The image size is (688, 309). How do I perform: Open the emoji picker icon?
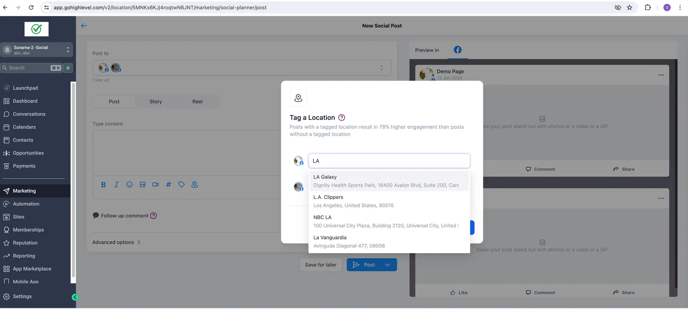coord(129,184)
